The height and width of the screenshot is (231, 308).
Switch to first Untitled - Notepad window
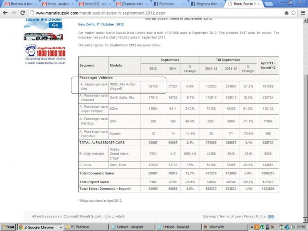(132, 227)
